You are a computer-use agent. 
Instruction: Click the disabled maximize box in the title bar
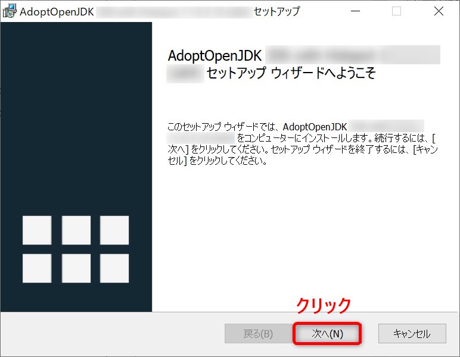tap(396, 11)
